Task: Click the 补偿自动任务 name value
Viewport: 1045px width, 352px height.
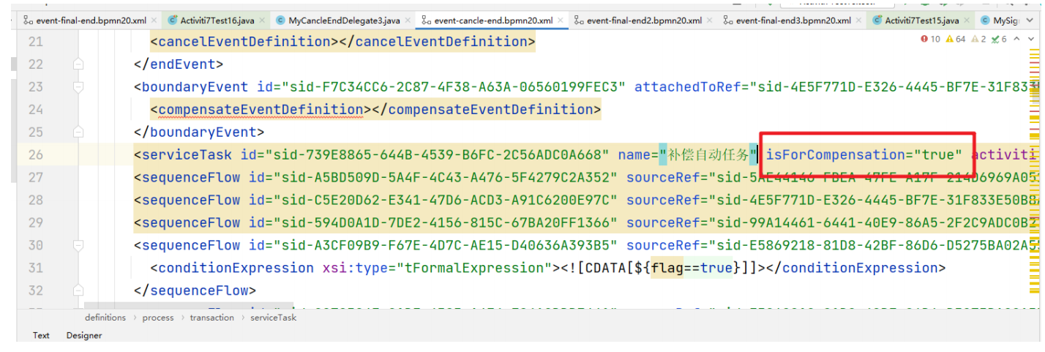Action: (708, 155)
